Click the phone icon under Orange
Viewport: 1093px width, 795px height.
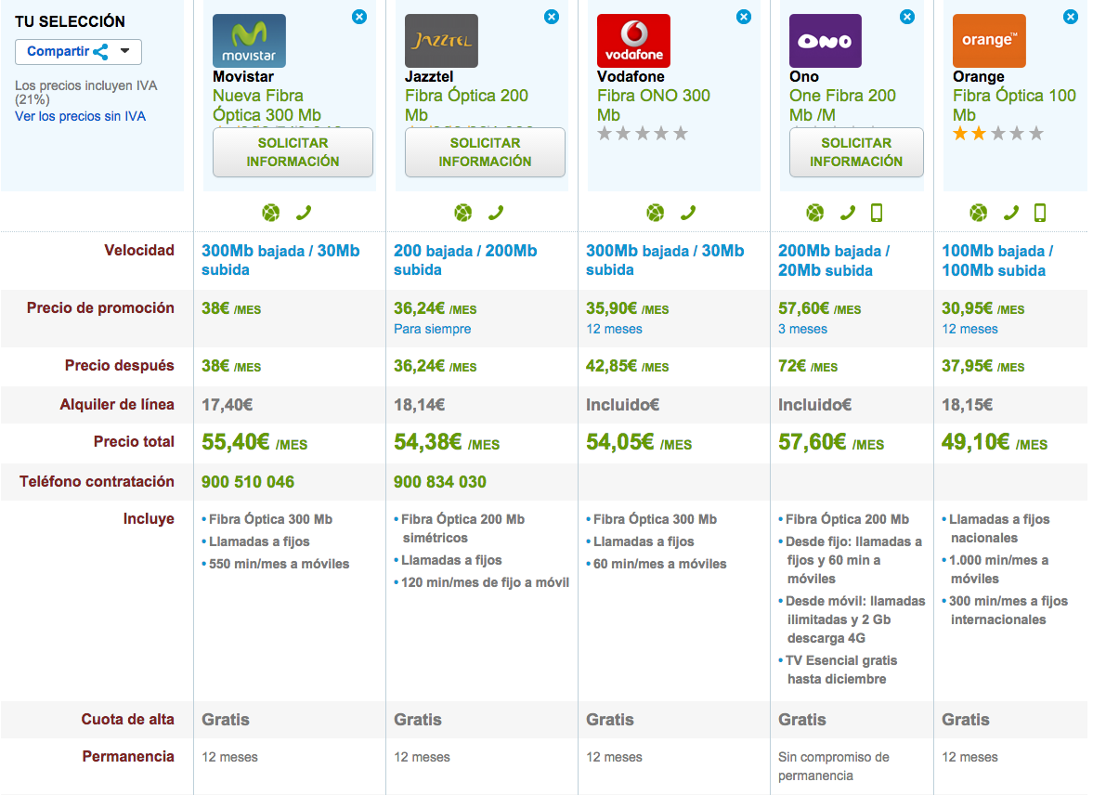[1010, 213]
